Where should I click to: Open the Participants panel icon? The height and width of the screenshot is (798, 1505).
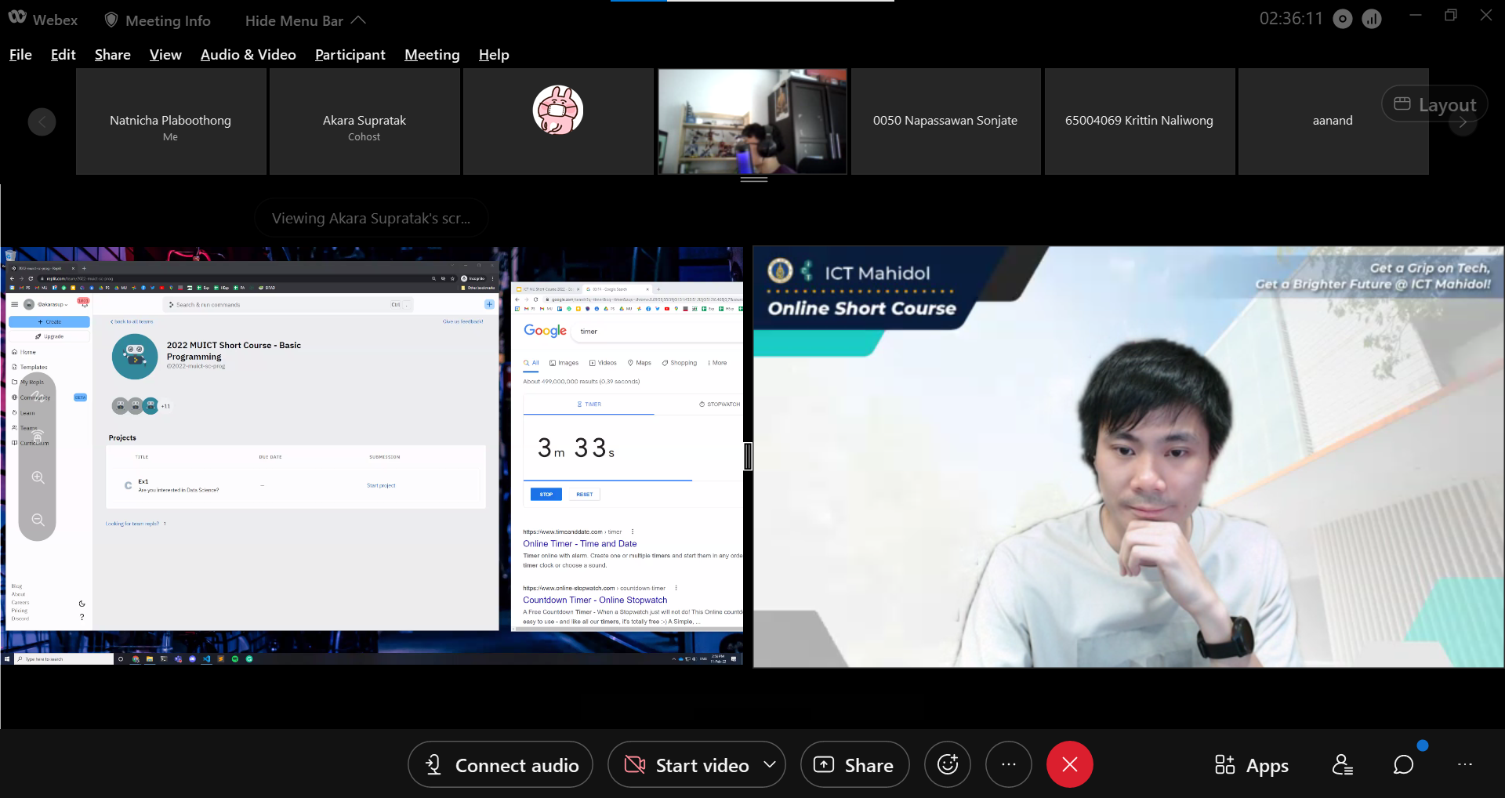click(x=1342, y=764)
